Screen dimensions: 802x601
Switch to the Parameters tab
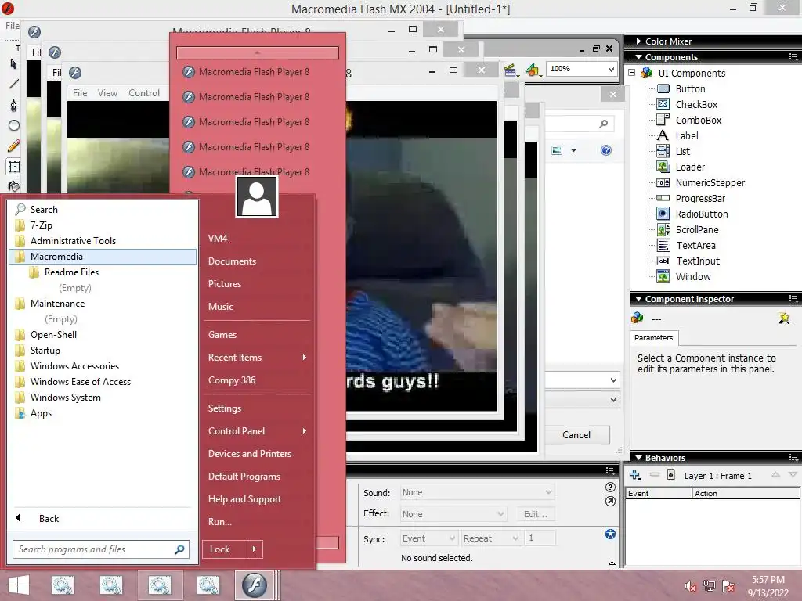pyautogui.click(x=654, y=338)
